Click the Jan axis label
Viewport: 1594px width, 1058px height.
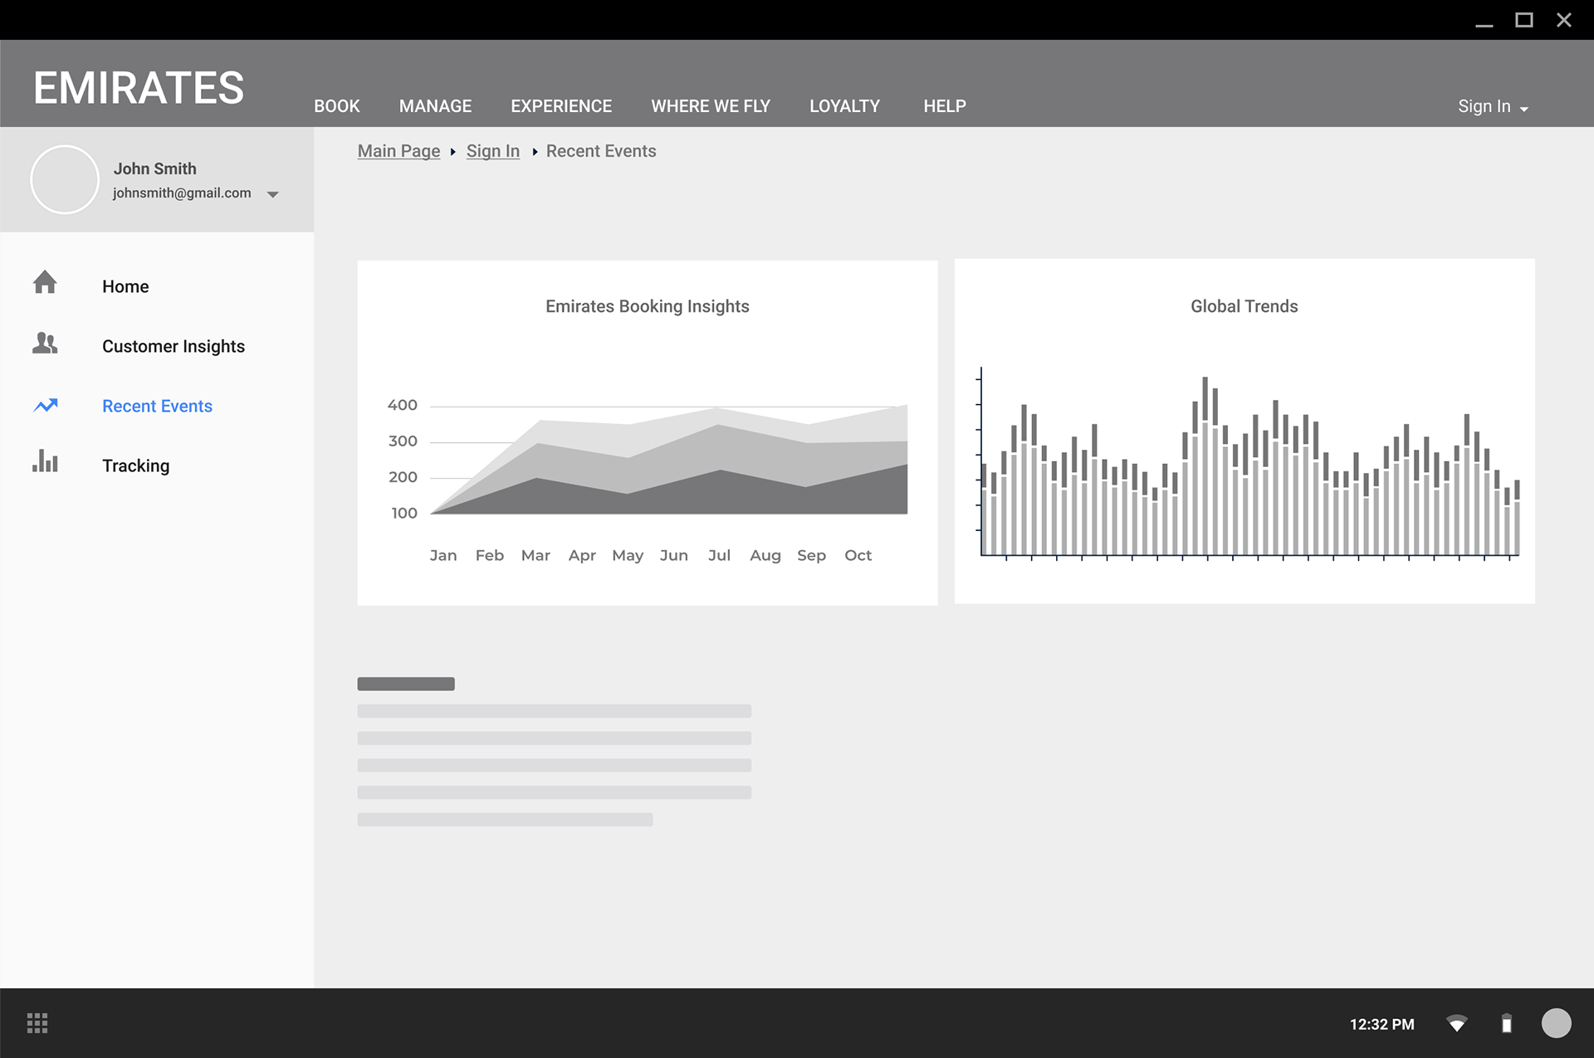tap(443, 555)
